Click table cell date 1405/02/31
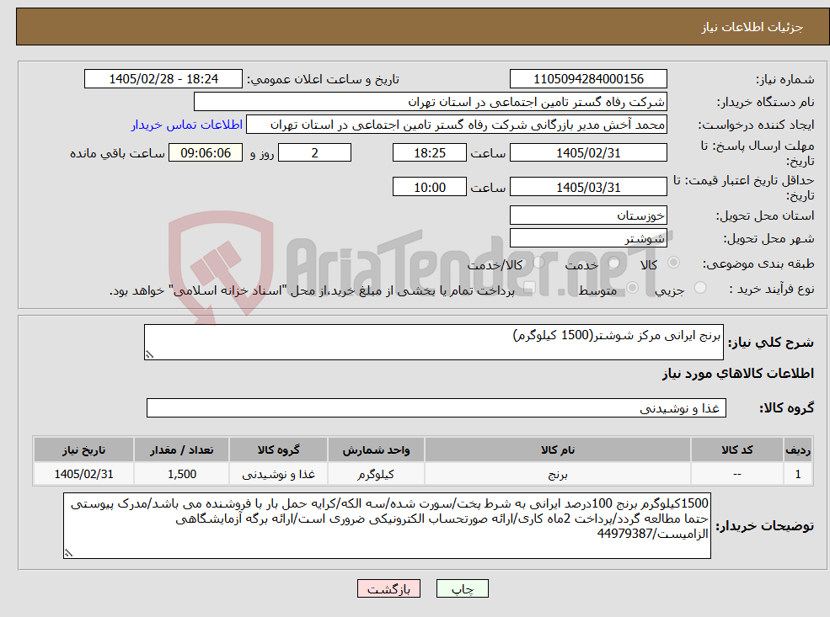Screen dimensions: 830x617 click(83, 474)
